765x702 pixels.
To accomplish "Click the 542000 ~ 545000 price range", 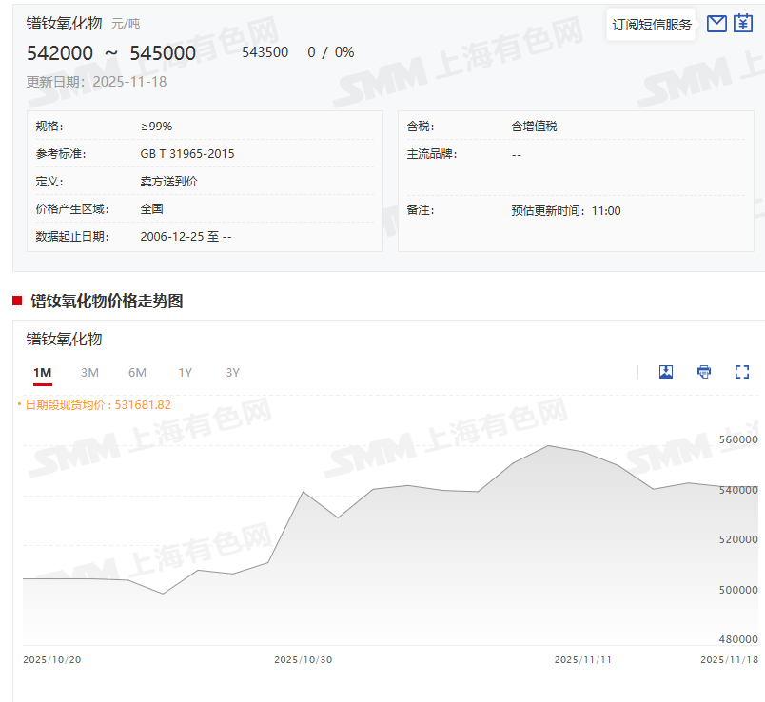I will click(110, 53).
